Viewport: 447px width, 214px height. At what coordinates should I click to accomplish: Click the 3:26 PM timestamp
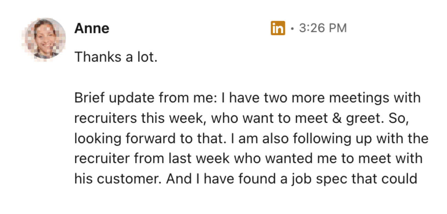pyautogui.click(x=323, y=28)
